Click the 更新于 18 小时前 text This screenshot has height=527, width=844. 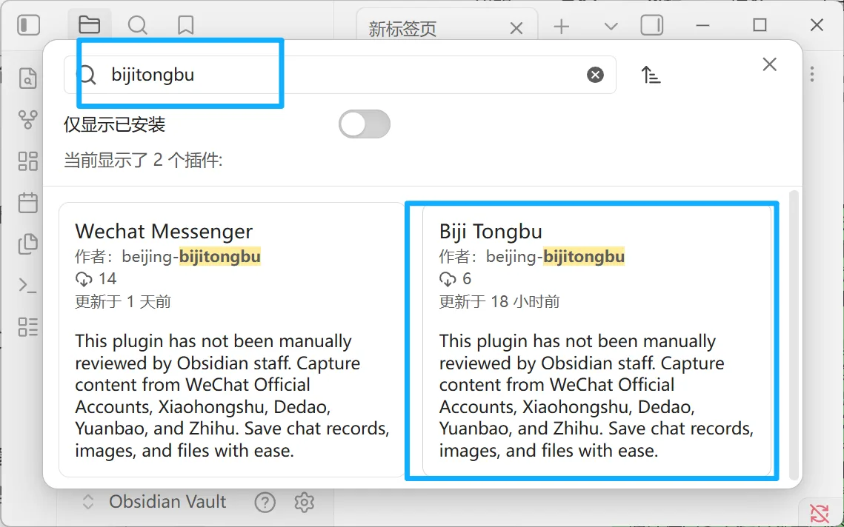(x=499, y=301)
